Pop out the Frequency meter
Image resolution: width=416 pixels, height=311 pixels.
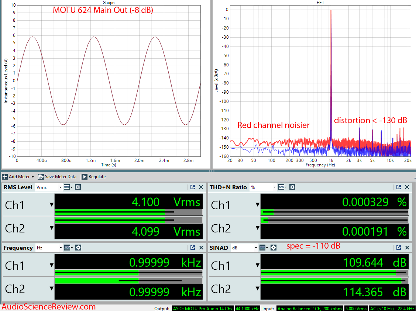point(193,248)
